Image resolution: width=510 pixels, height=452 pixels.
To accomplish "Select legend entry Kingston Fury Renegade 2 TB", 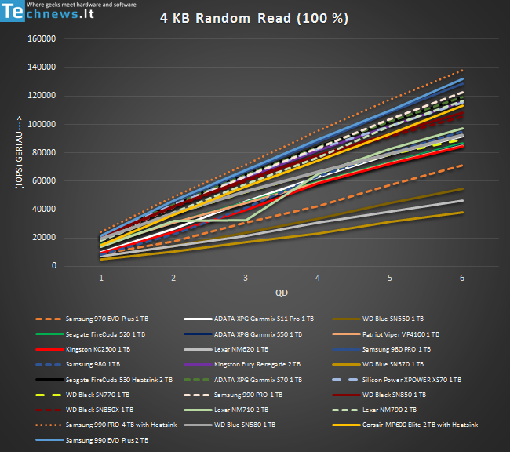I will coord(242,364).
